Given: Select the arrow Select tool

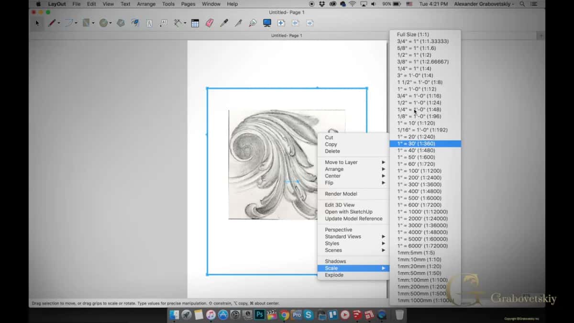Looking at the screenshot, I should click(37, 23).
